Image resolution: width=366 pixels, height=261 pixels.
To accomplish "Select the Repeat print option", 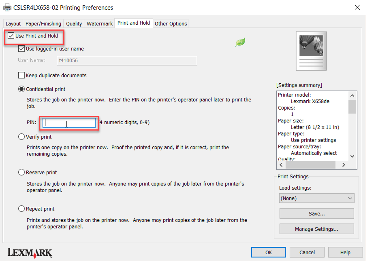I will [22, 209].
